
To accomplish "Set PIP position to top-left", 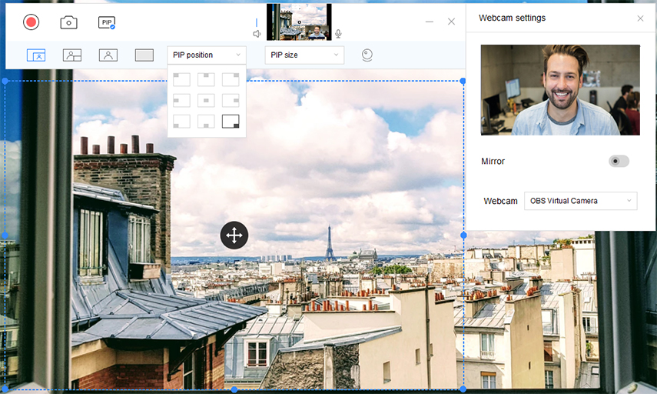I will 181,79.
